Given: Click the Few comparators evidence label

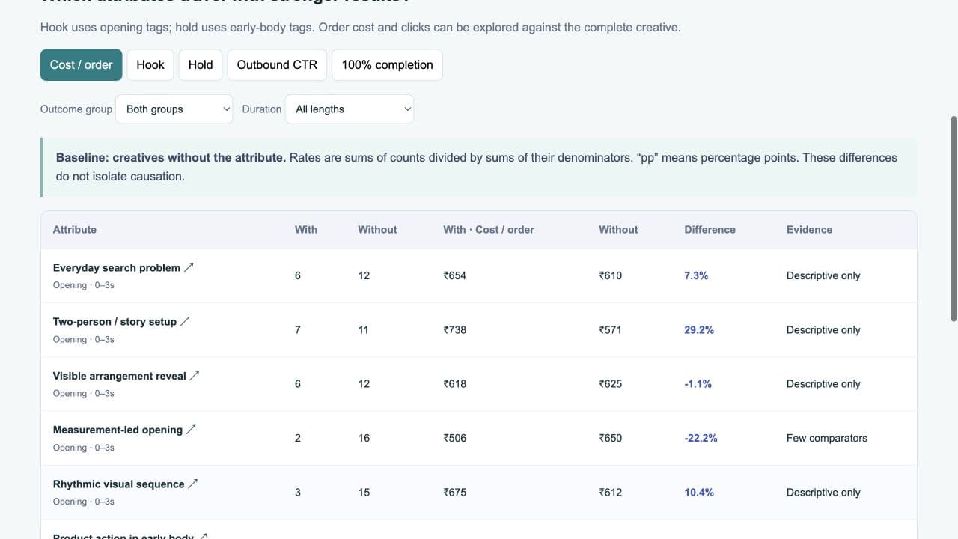Looking at the screenshot, I should 827,438.
